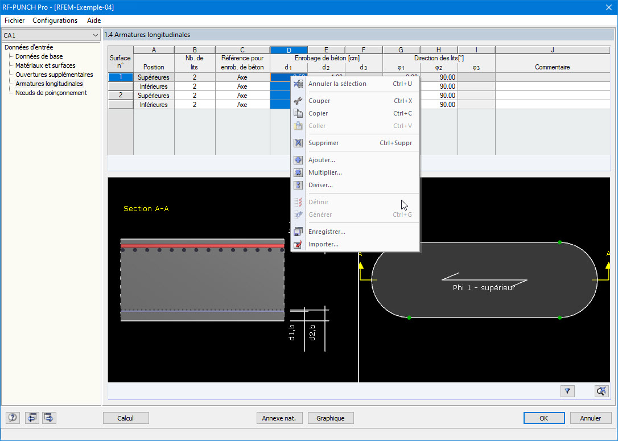The width and height of the screenshot is (618, 441).
Task: Click the Section A-A label in graphic
Action: pos(146,208)
